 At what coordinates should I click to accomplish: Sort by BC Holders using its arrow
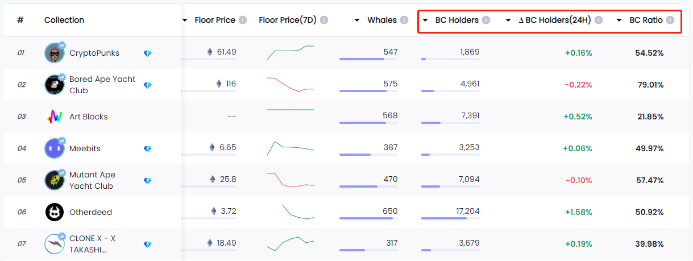[x=425, y=20]
